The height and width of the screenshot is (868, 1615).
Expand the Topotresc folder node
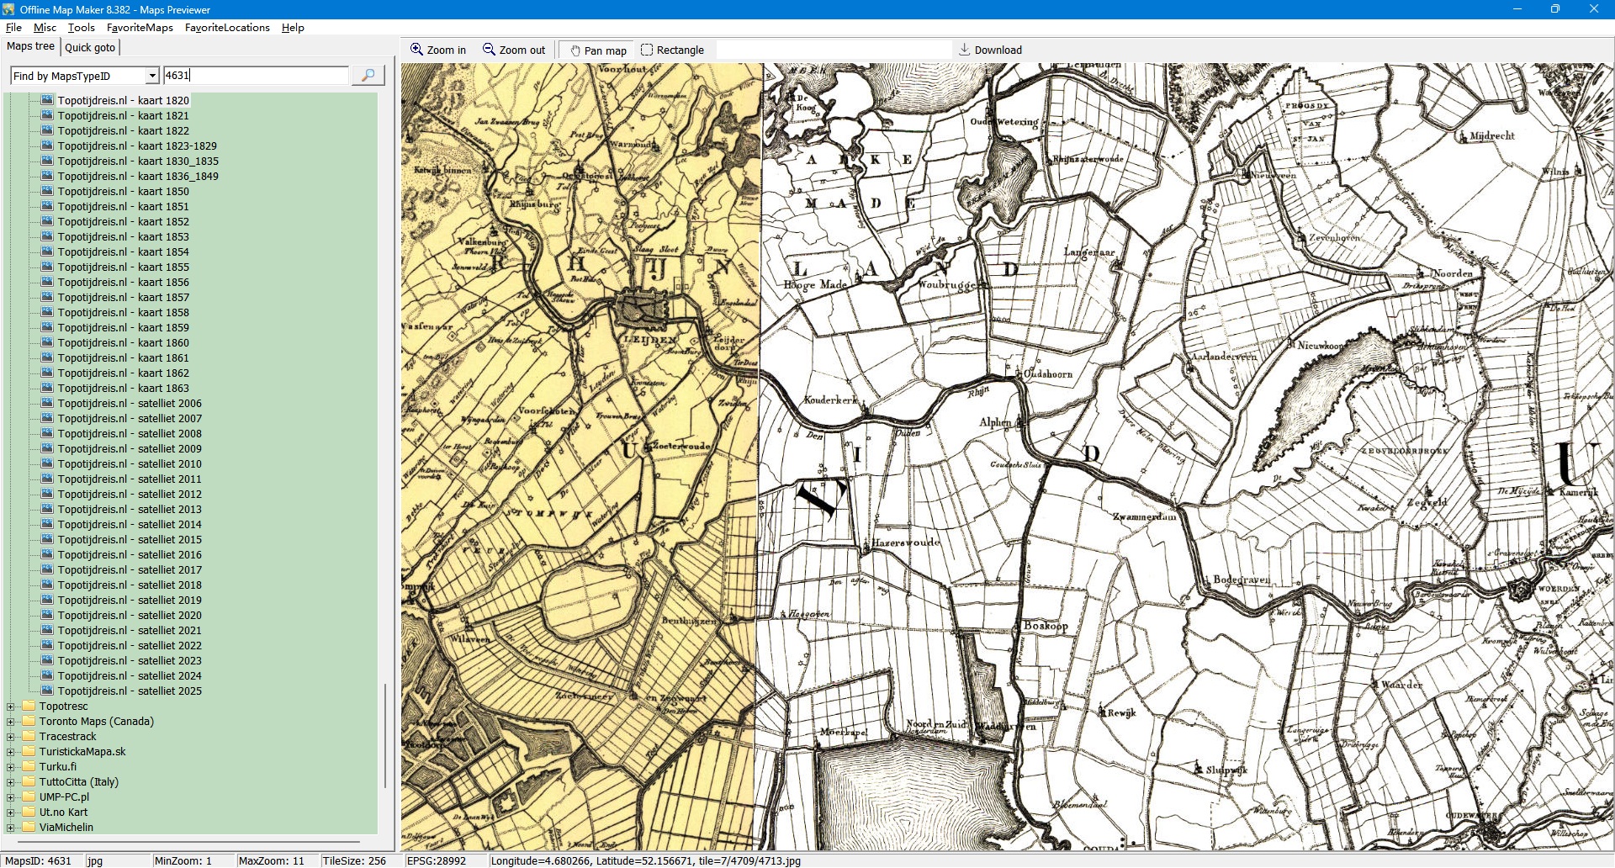coord(11,707)
